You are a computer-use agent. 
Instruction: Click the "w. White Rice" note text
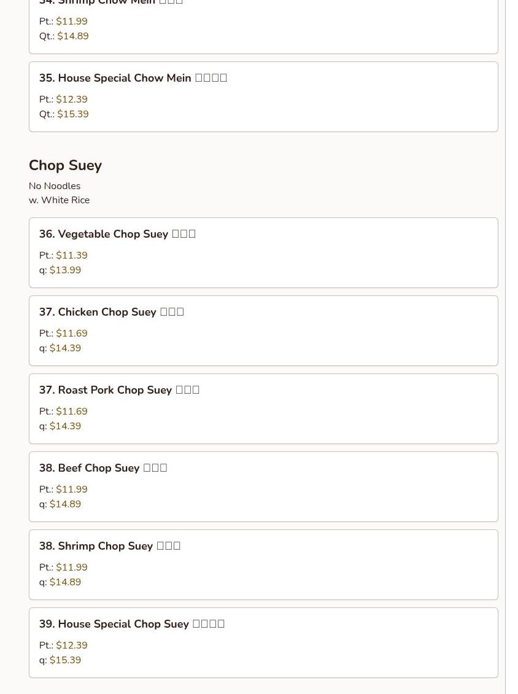click(x=59, y=200)
